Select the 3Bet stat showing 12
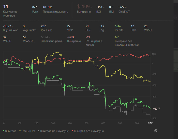 pyautogui.click(x=132, y=26)
